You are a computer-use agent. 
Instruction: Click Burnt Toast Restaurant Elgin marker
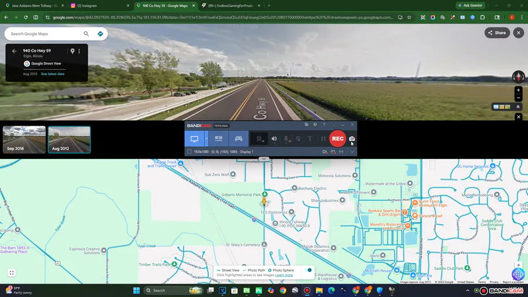[x=415, y=203]
